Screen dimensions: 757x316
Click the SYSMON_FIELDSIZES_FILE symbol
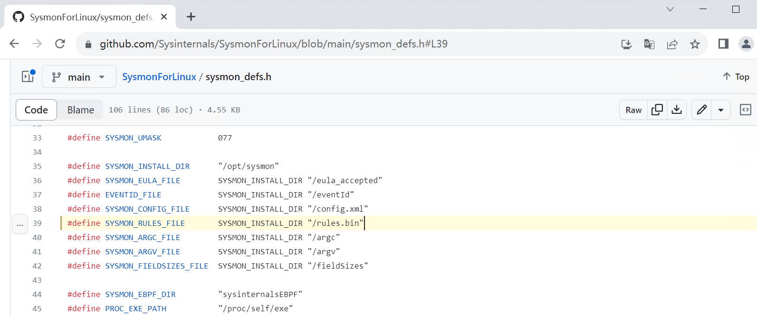[157, 266]
